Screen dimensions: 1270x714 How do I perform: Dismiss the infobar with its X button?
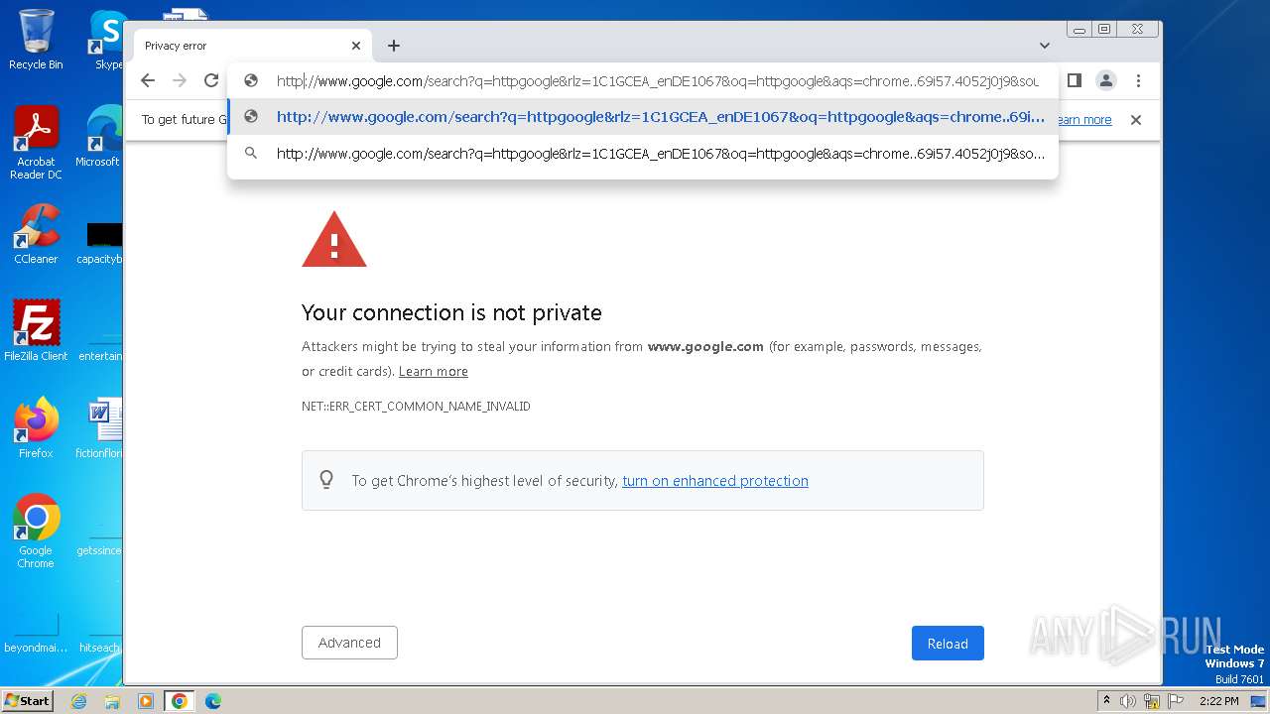coord(1136,120)
